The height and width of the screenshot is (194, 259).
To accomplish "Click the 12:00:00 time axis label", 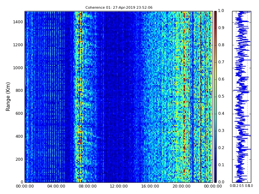I will tap(119, 187).
